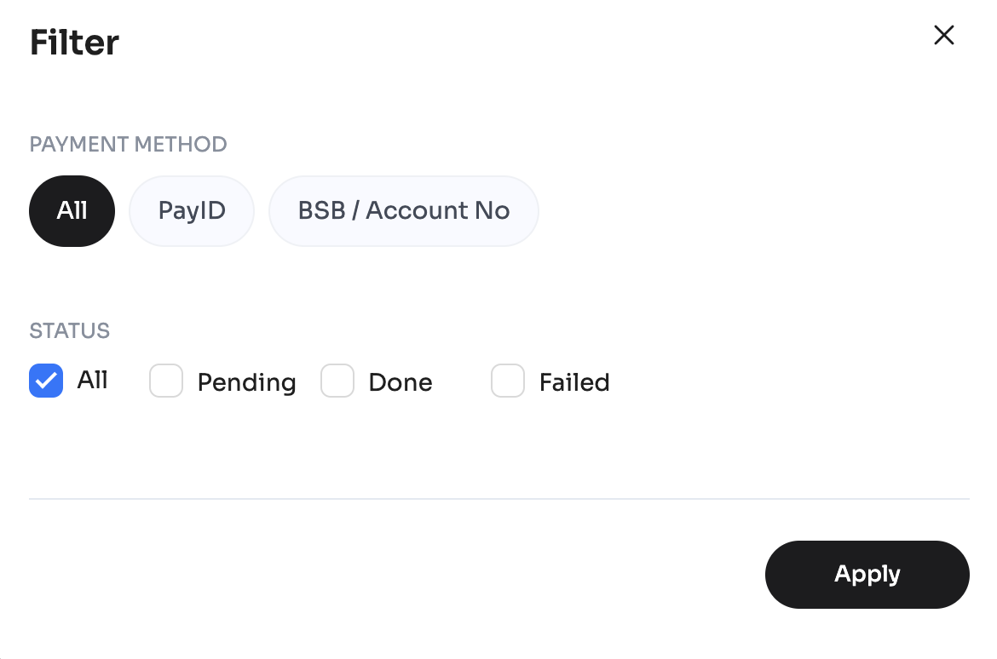Click the horizontal divider above Apply
The height and width of the screenshot is (659, 997).
coord(498,499)
